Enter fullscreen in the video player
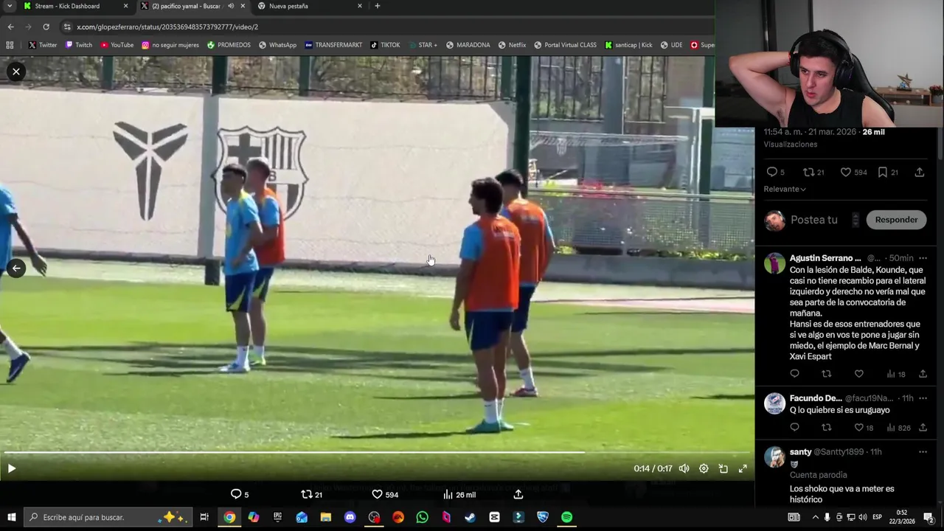This screenshot has width=944, height=531. (x=743, y=468)
